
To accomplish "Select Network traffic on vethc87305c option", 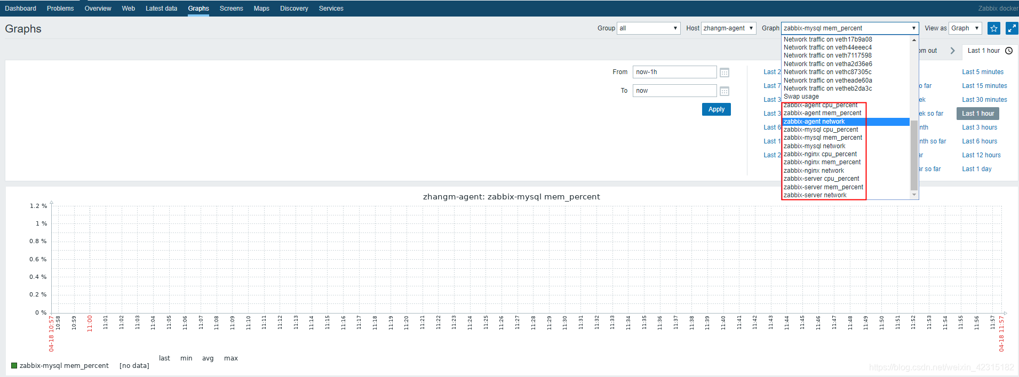I will 846,72.
